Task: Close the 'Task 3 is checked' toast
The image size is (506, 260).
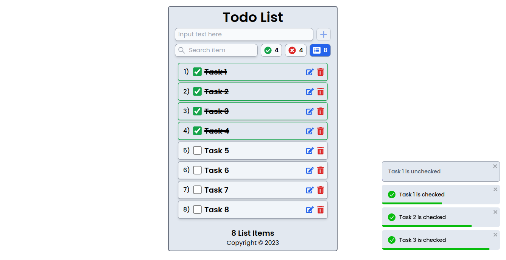Action: pos(495,234)
